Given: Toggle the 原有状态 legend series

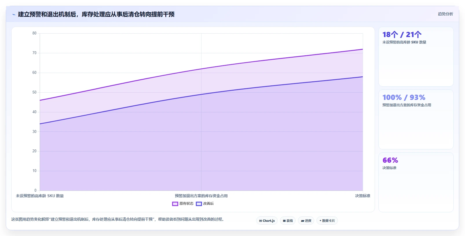Looking at the screenshot, I should click(183, 204).
